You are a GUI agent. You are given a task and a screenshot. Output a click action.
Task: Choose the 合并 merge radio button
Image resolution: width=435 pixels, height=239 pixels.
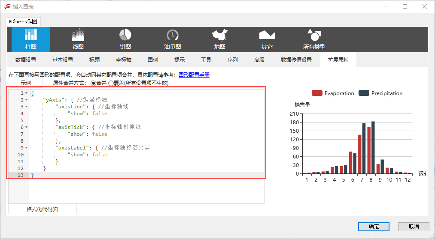tap(94, 83)
